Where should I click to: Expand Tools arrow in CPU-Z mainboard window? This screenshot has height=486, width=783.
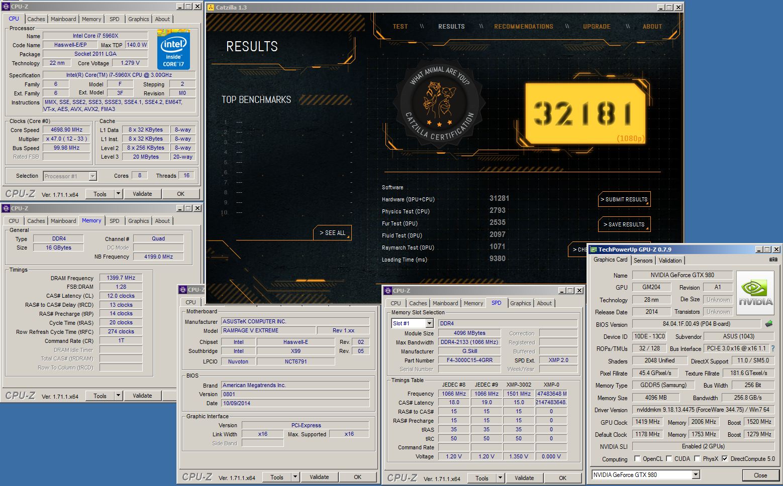point(295,477)
